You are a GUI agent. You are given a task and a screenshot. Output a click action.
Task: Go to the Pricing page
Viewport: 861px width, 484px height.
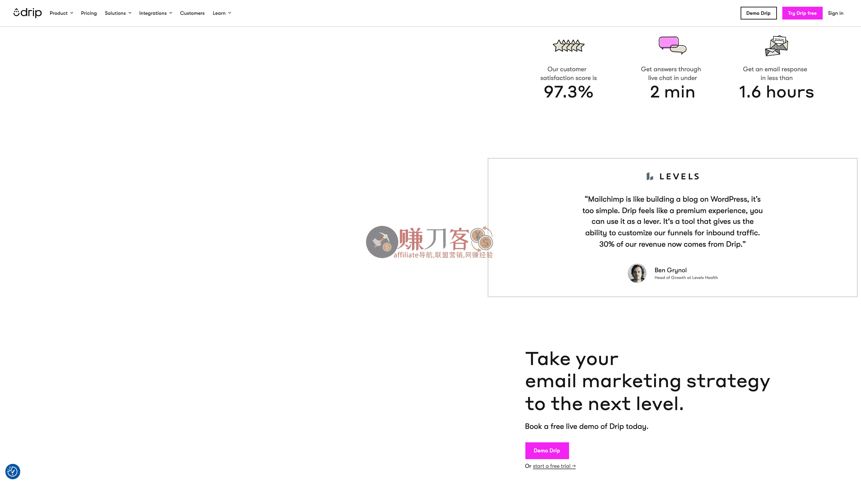pyautogui.click(x=89, y=13)
